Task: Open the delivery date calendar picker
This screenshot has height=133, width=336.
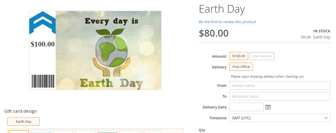Action: coord(268,107)
